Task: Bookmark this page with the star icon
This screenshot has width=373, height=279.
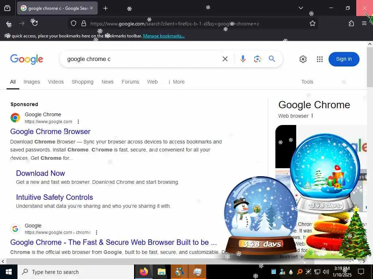Action: [x=312, y=24]
